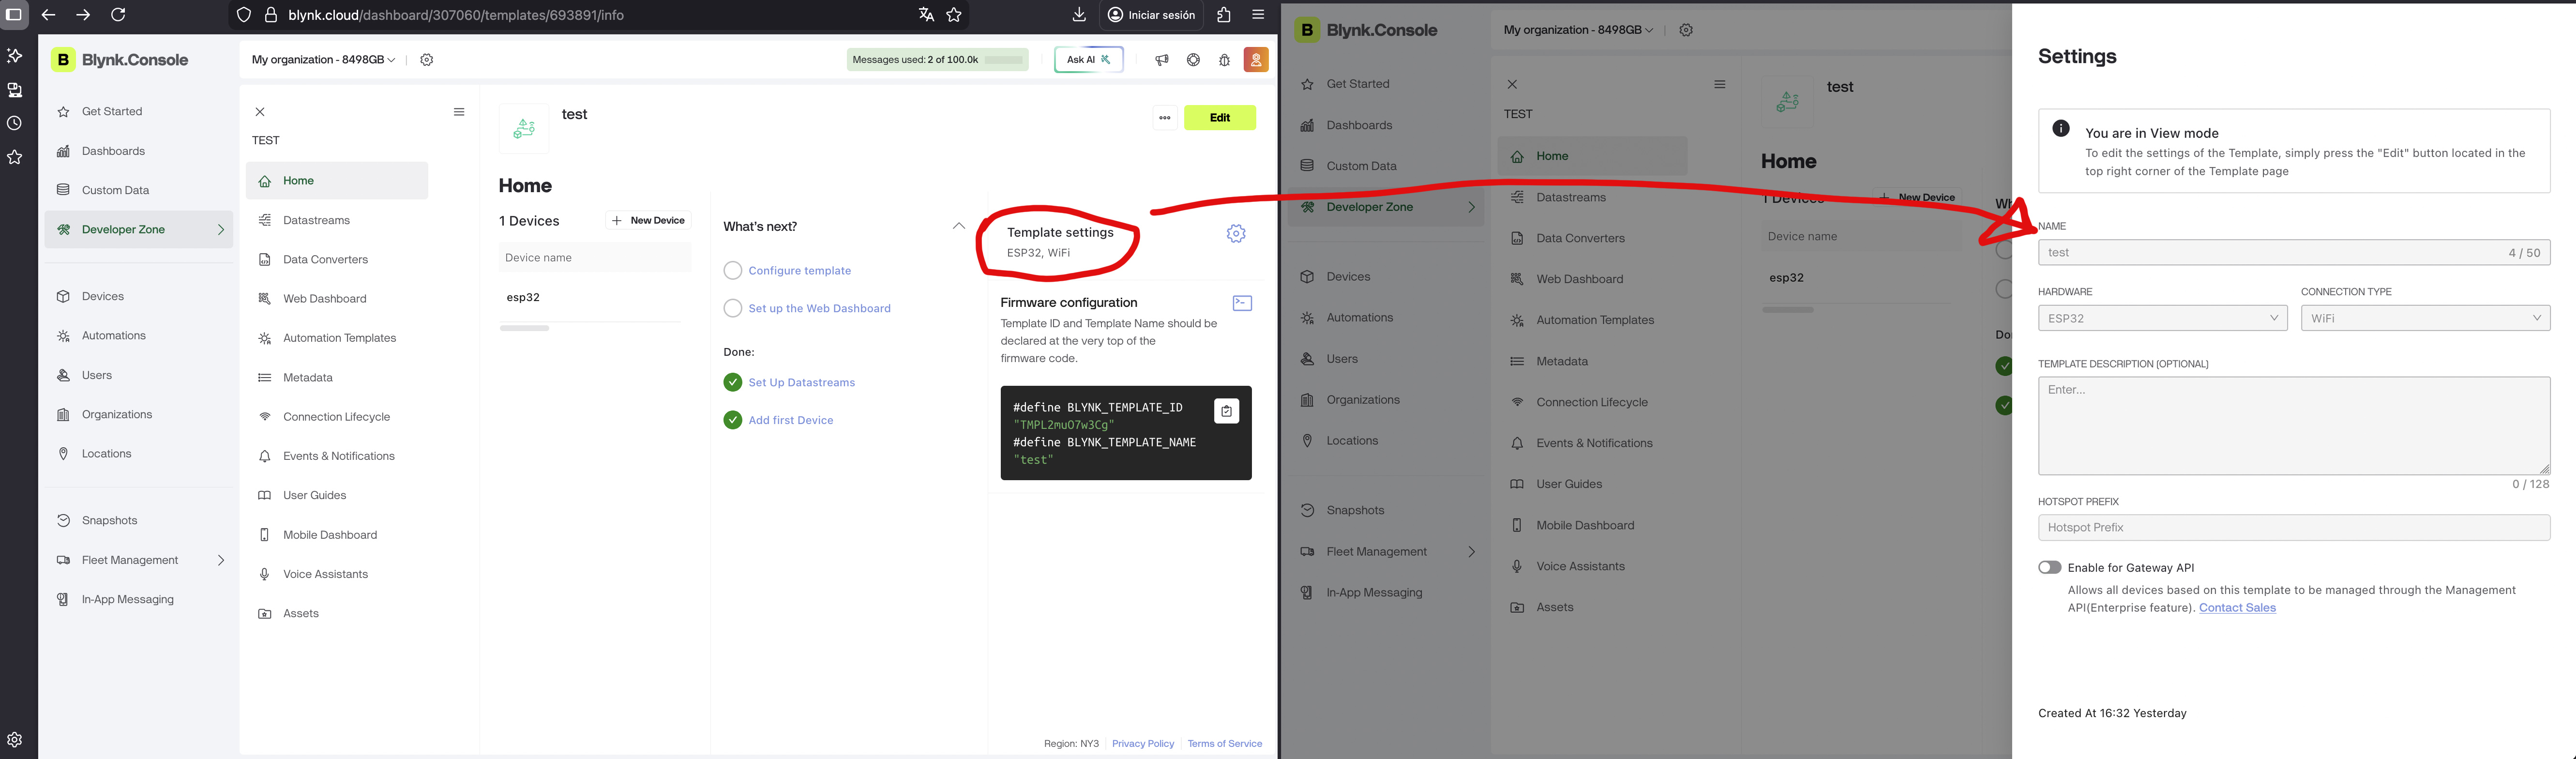Collapse the What's next section
This screenshot has height=759, width=2576.
click(x=958, y=227)
